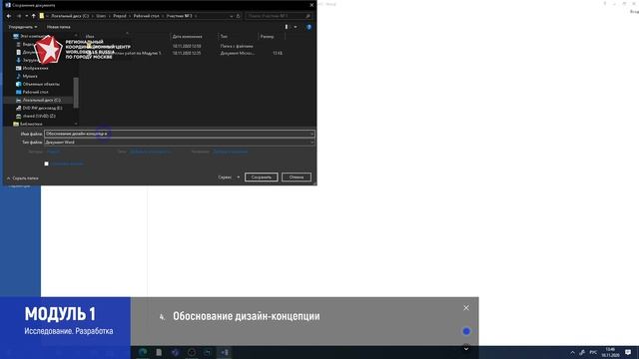Open the taskbar clock and date

coord(610,352)
